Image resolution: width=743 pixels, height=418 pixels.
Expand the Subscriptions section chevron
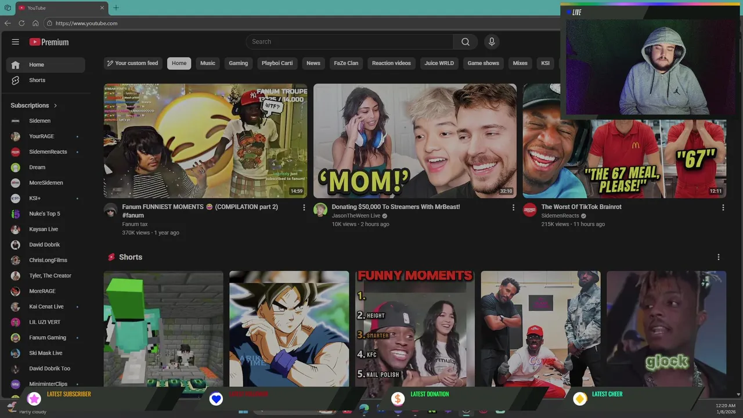56,106
